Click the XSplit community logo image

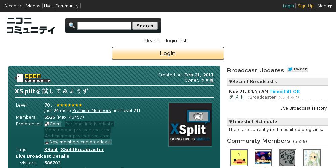[x=190, y=125]
